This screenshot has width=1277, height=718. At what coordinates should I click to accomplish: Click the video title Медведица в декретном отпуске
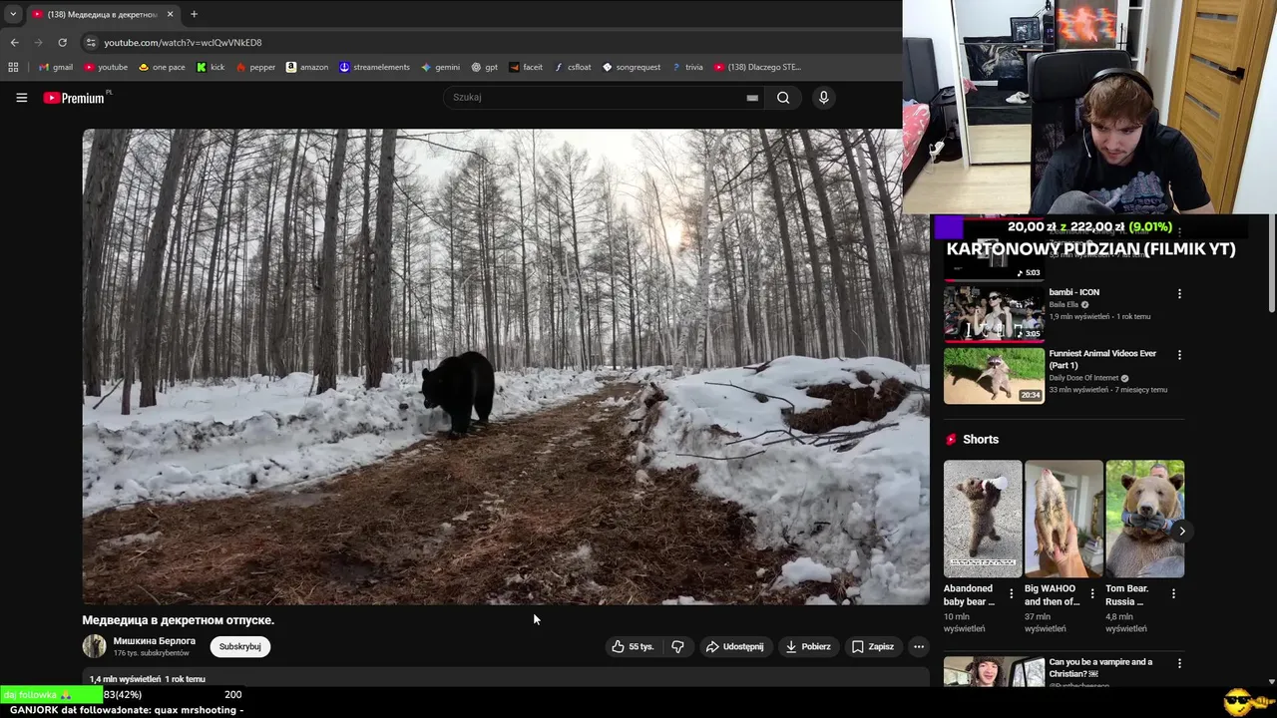(179, 620)
